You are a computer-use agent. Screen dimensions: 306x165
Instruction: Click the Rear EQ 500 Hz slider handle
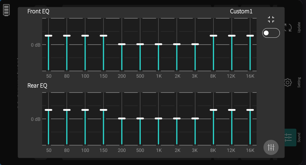[140, 119]
